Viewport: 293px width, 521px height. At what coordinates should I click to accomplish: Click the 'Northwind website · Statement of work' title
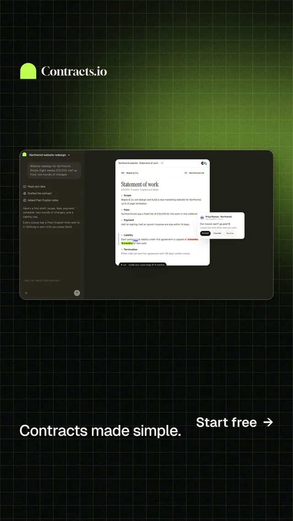[x=138, y=163]
